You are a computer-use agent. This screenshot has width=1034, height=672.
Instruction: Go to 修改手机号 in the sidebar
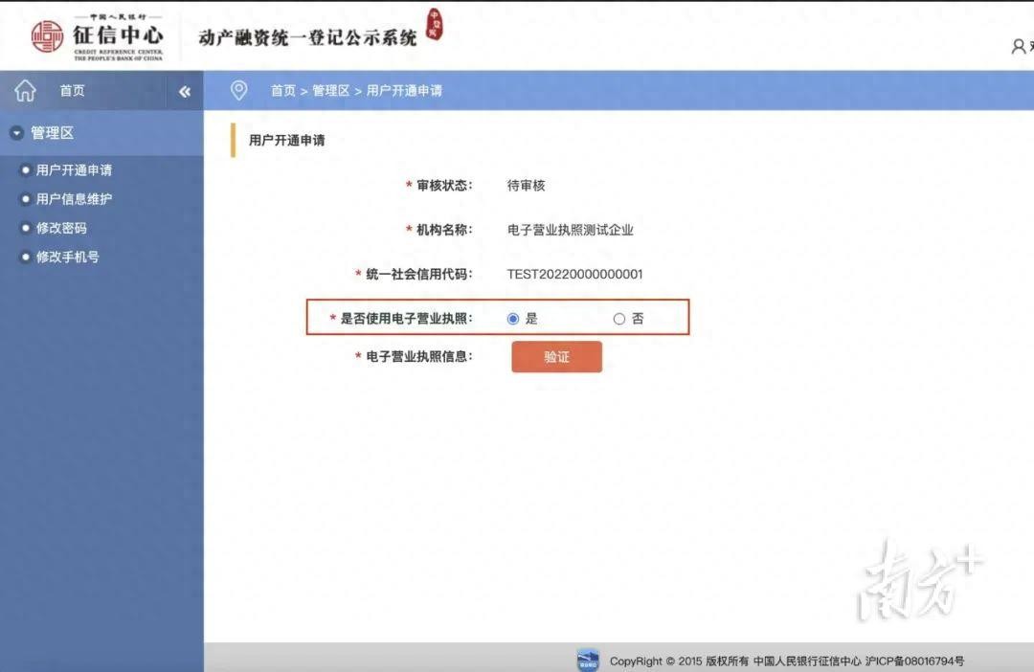click(67, 257)
